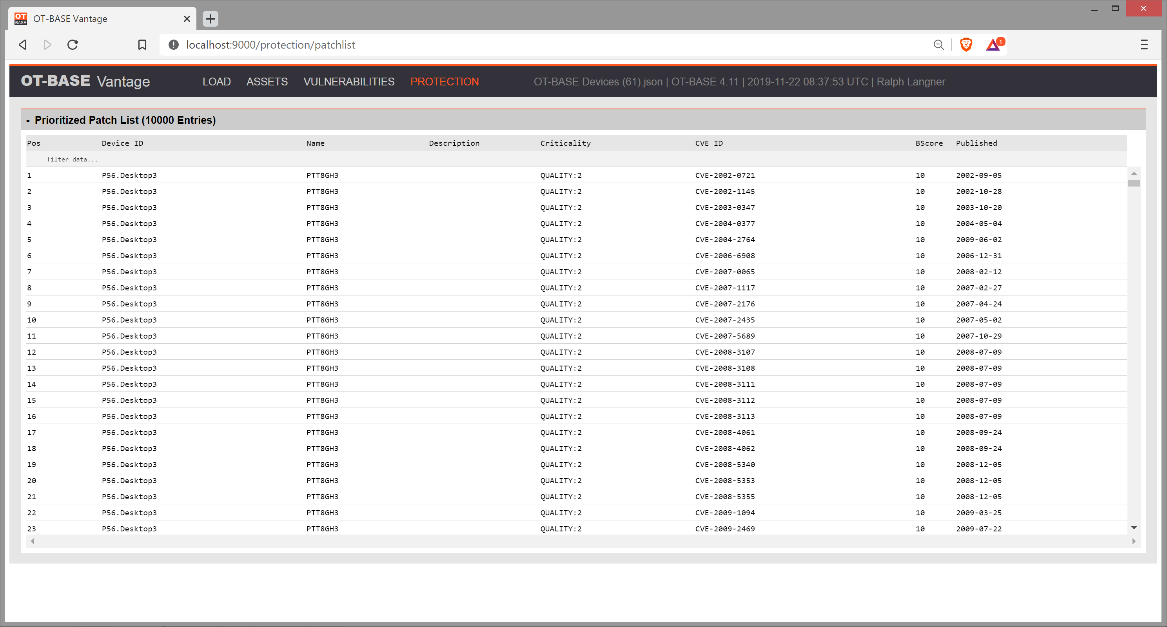Select CVE-2002-0721 cell

point(725,175)
